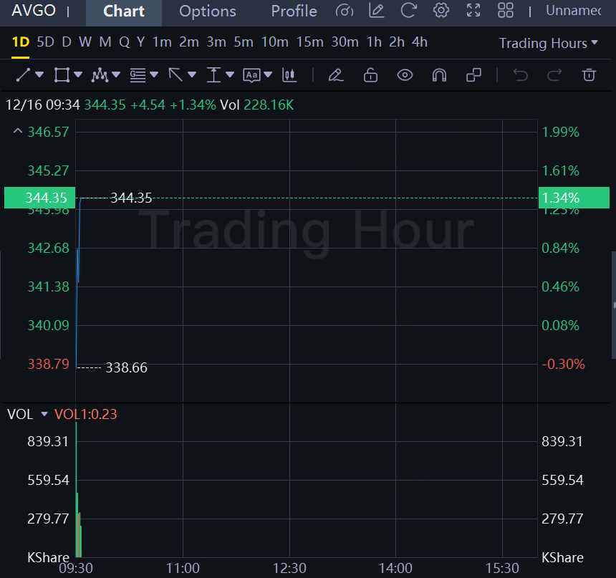Click the 338.66 low price marker
This screenshot has height=578, width=616.
click(126, 367)
